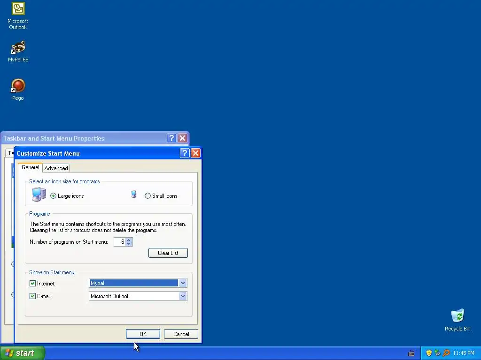
Task: Open the Start menu button
Action: 23,353
